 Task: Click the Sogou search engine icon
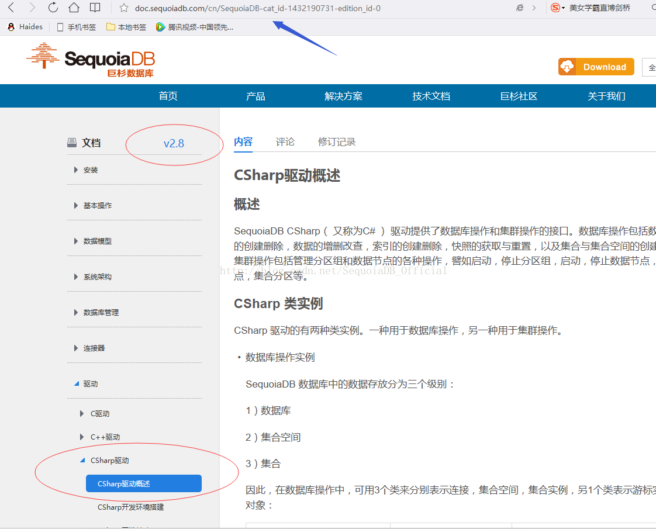tap(555, 8)
